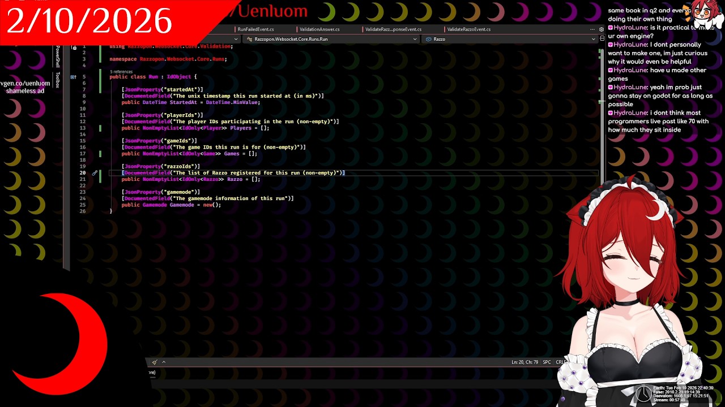Open editor window settings gear
725x407 pixels.
click(602, 29)
